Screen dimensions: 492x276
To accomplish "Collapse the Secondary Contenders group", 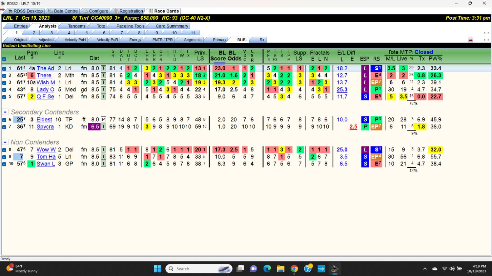I will (x=5, y=112).
